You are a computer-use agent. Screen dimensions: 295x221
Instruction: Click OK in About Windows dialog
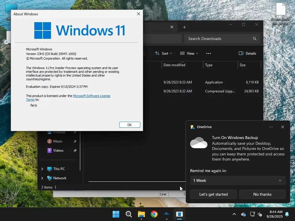click(x=130, y=125)
